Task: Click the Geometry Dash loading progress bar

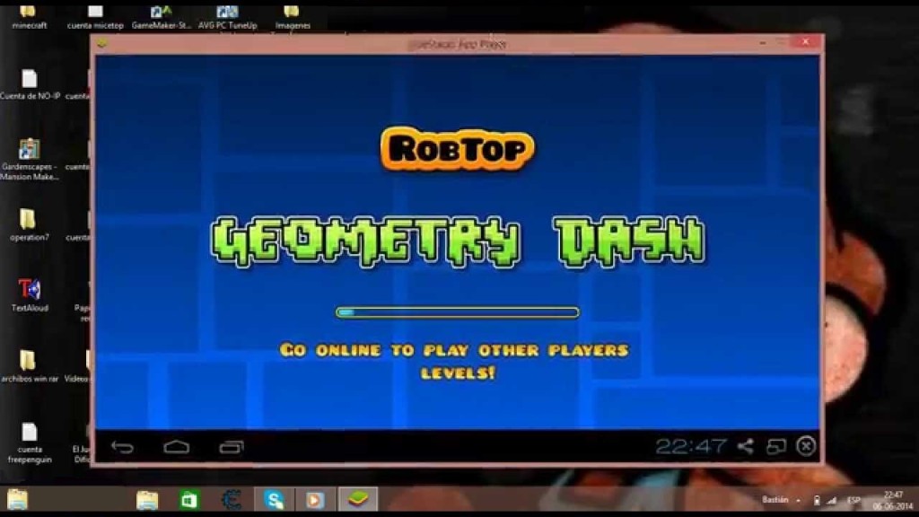Action: coord(457,312)
